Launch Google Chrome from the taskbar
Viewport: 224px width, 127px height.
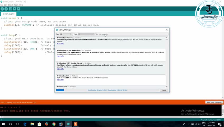coord(54,124)
